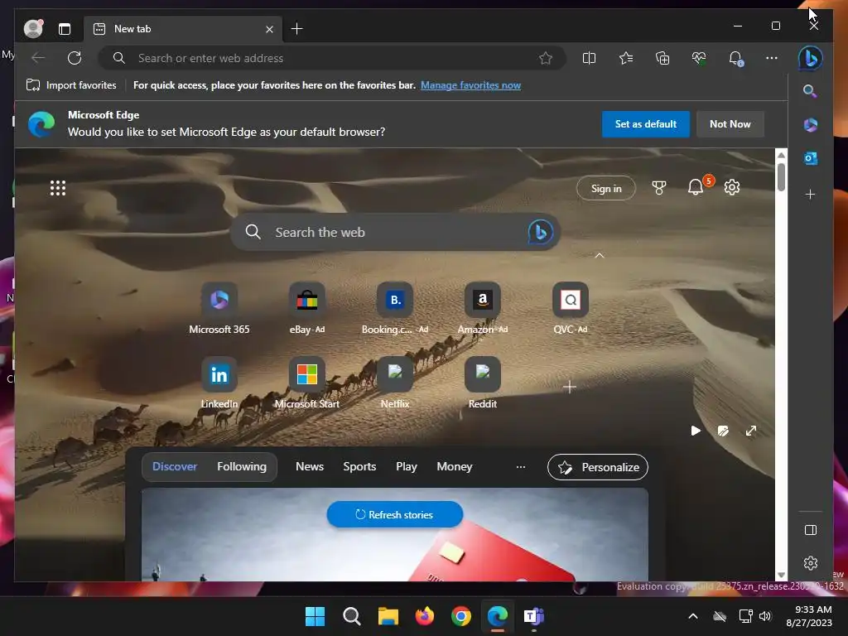
Task: Open the Split screen icon
Action: [589, 58]
